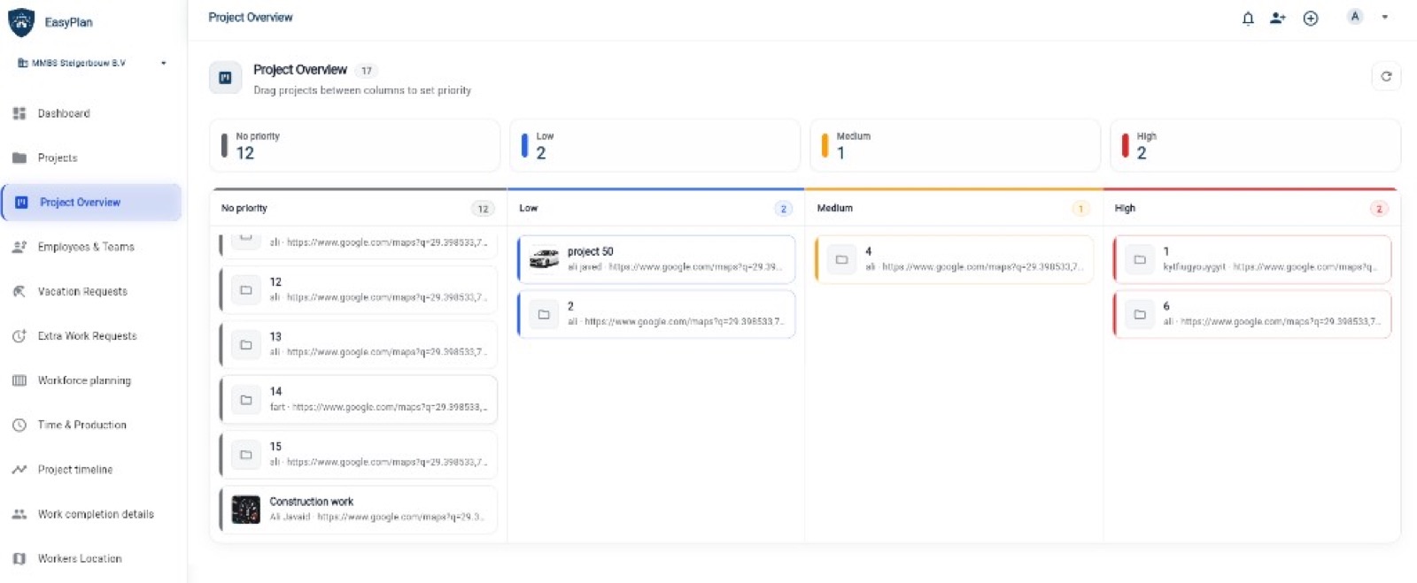Open the user avatar A
The height and width of the screenshot is (583, 1417).
[x=1354, y=17]
